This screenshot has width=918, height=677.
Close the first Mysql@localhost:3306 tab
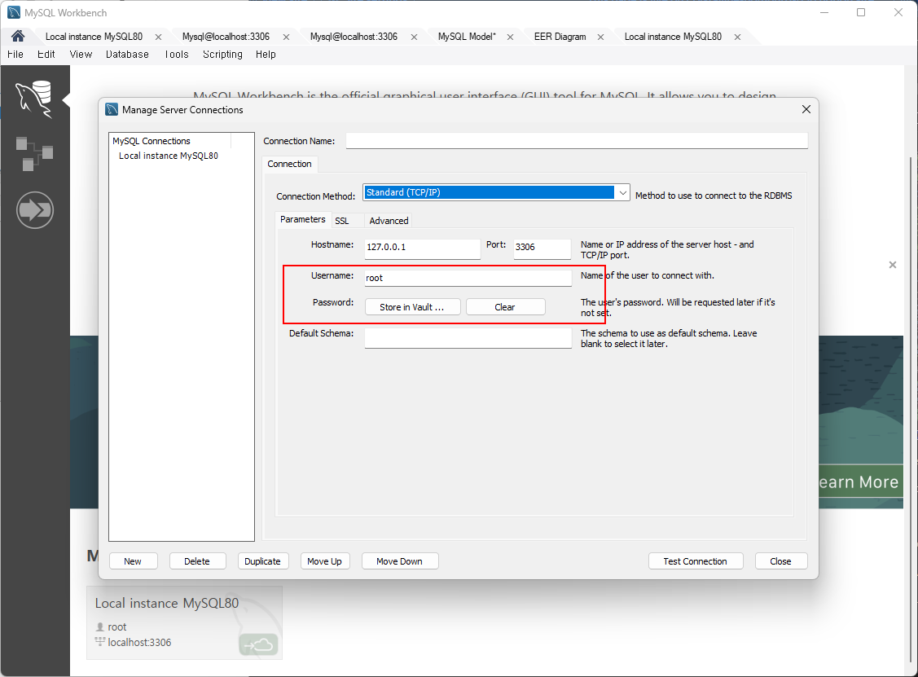coord(286,37)
